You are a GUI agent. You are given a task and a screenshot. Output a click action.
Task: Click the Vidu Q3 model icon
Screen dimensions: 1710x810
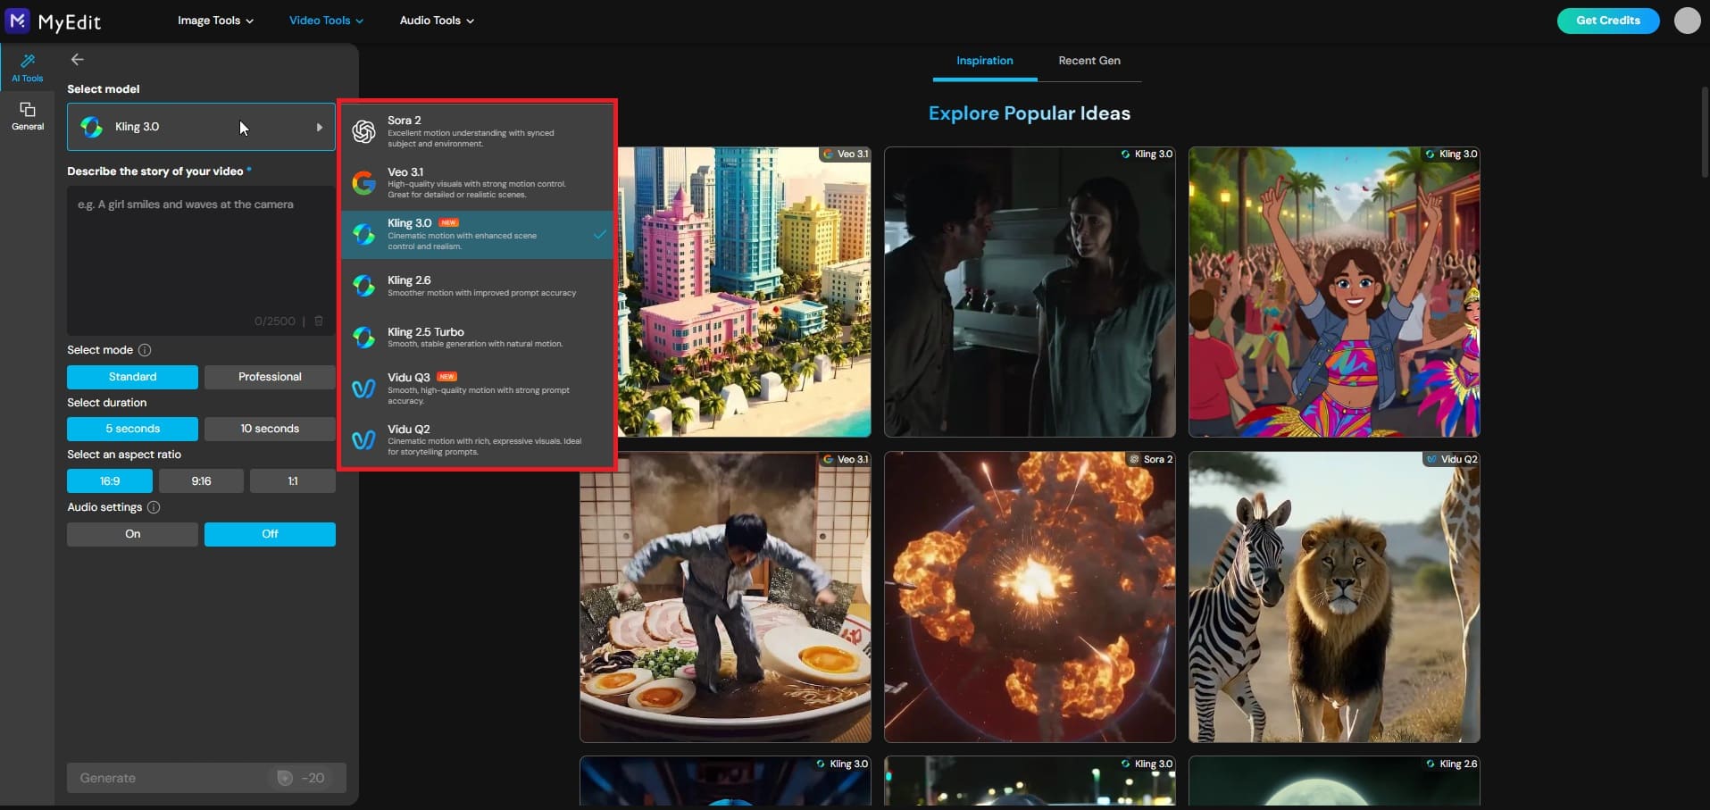click(363, 388)
